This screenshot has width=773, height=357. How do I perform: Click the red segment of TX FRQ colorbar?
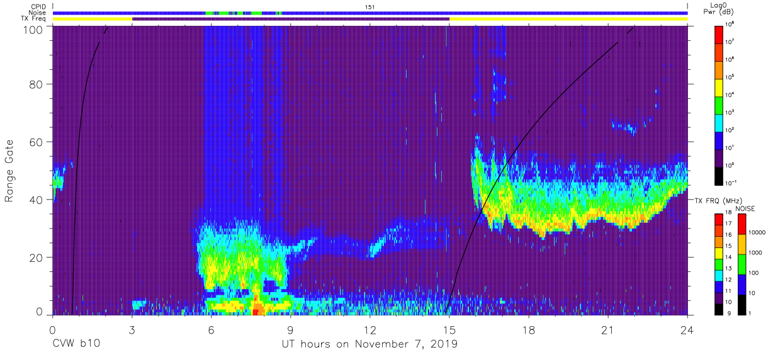[719, 220]
